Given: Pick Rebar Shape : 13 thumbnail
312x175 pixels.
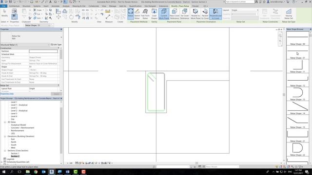Looking at the screenshot, I should pos(297,94).
